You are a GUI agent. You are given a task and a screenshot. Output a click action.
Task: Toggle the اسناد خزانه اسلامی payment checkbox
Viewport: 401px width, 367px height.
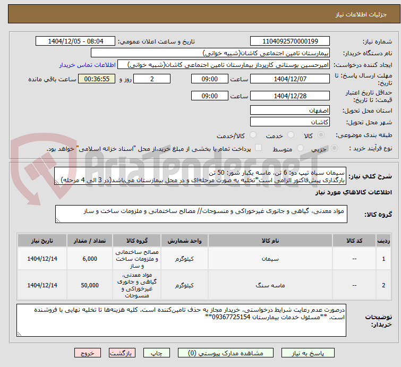[258, 148]
